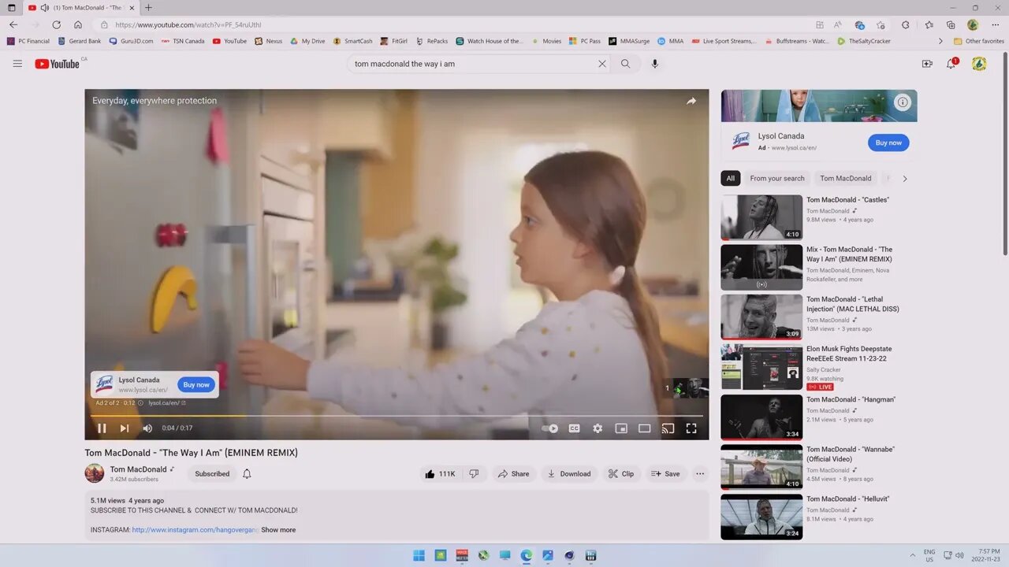Mute the video volume speaker icon
This screenshot has width=1009, height=567.
147,428
